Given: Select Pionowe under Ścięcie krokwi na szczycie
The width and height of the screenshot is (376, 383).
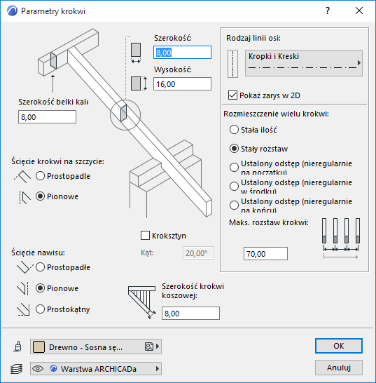Looking at the screenshot, I should tap(40, 196).
